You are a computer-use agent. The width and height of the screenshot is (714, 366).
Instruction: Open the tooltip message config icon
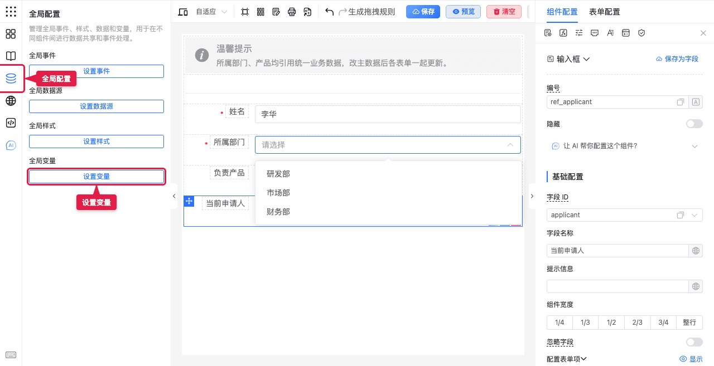click(x=595, y=33)
